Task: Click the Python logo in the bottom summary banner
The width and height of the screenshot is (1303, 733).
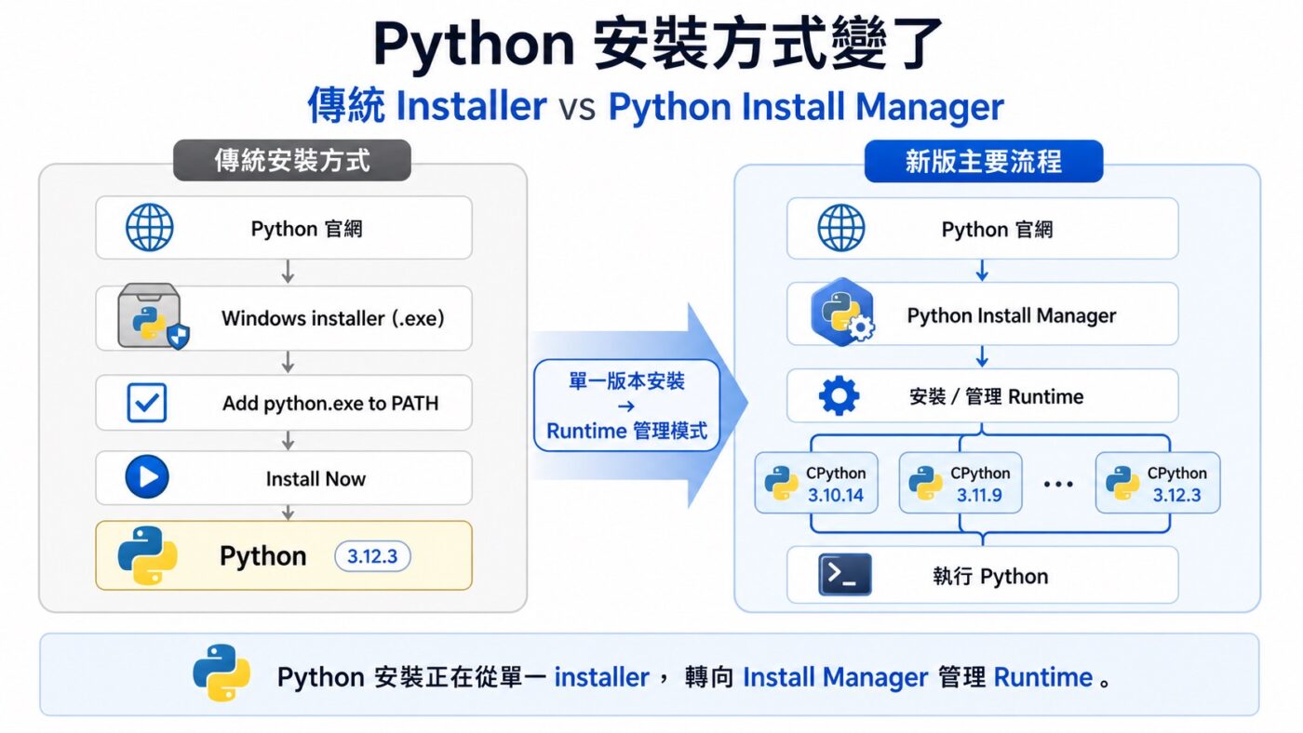Action: (222, 673)
